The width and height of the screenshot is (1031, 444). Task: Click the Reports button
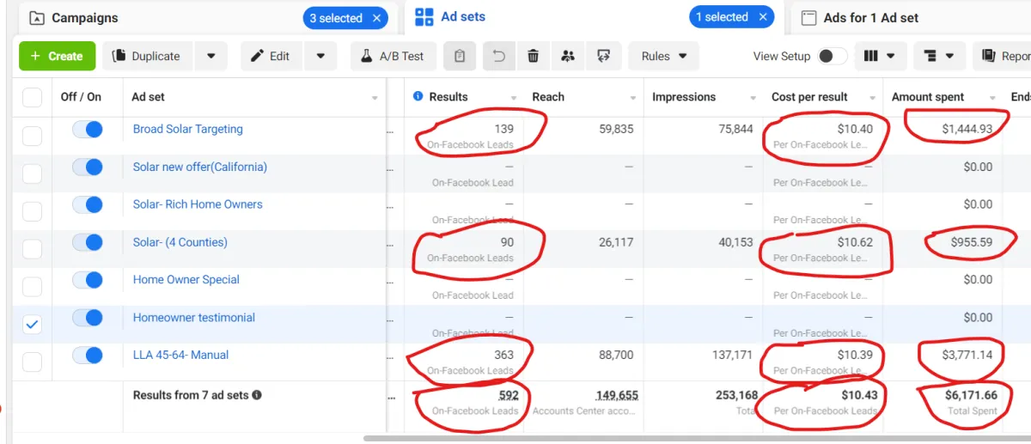[x=1003, y=56]
